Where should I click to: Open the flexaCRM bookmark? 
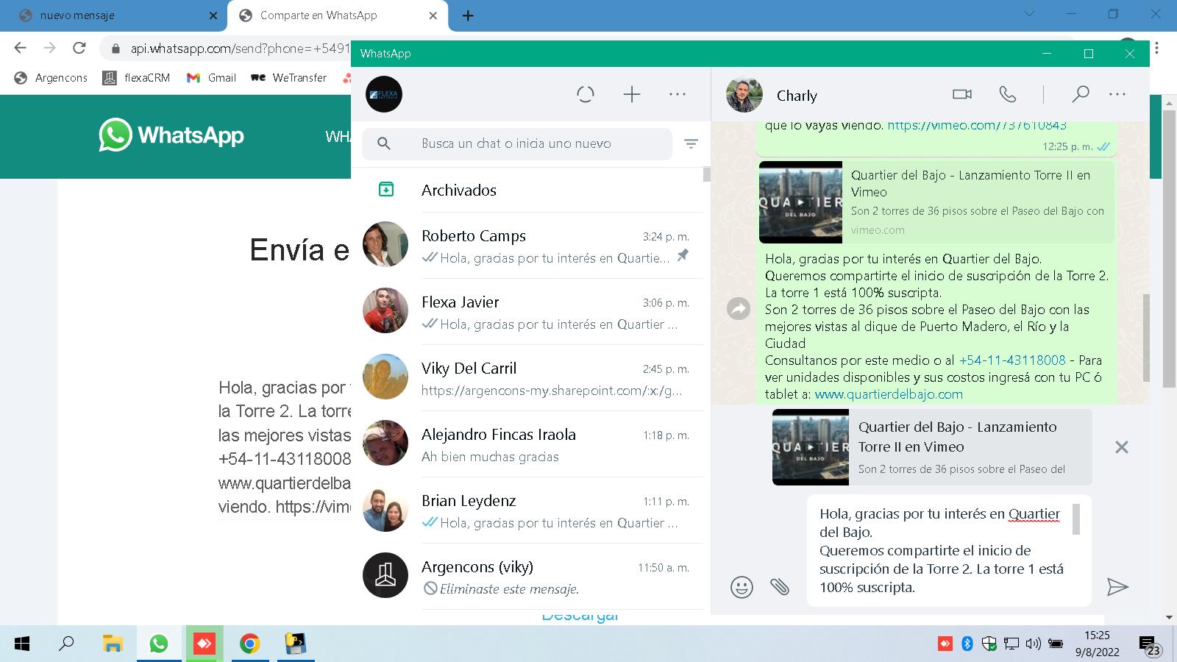(x=137, y=77)
